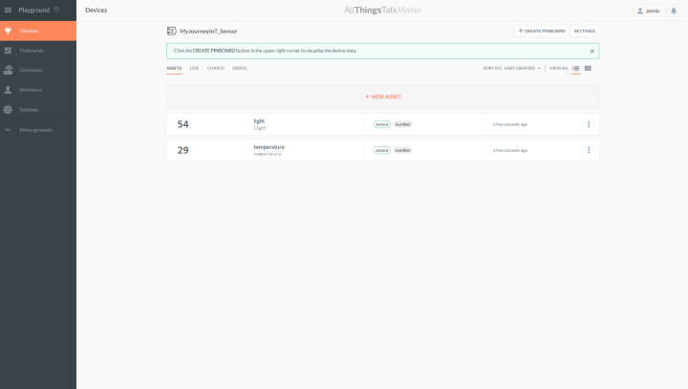Open the jennic user account menu
Viewport: 688px width, 389px height.
click(649, 11)
